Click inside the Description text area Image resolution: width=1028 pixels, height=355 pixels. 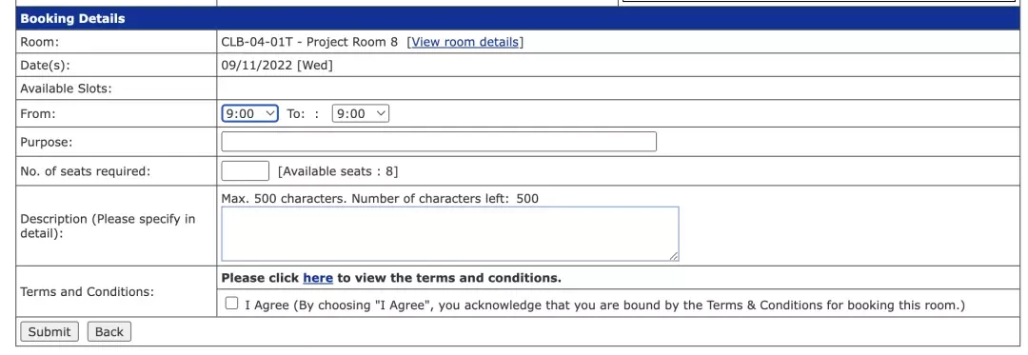click(x=449, y=234)
